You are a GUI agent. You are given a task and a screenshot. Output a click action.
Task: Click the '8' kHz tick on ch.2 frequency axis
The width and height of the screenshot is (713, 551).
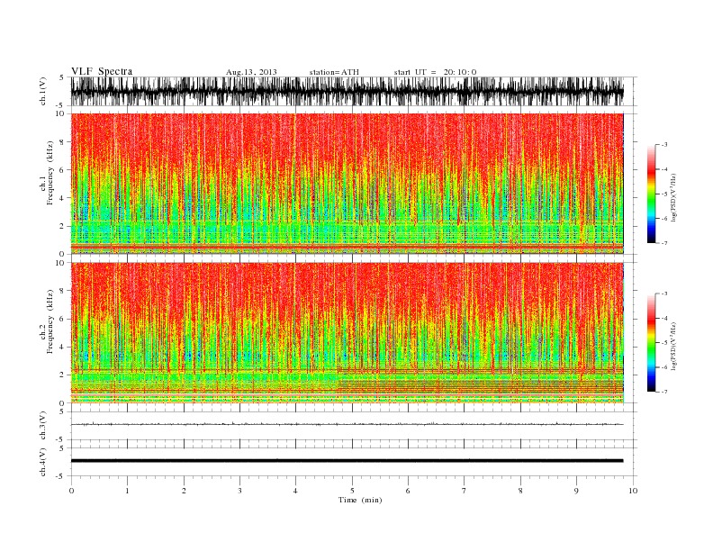click(x=62, y=291)
